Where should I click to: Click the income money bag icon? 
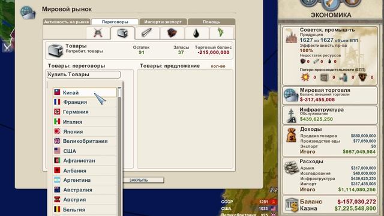click(x=291, y=135)
